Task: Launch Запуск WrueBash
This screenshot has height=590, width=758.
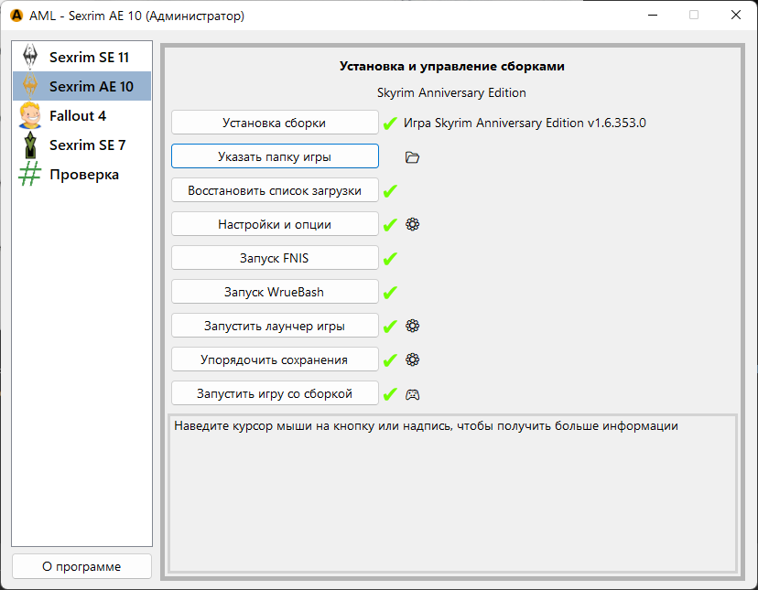Action: tap(275, 292)
